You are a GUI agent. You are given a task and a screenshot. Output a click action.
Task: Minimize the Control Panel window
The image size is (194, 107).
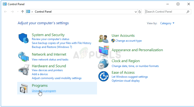click(x=168, y=4)
